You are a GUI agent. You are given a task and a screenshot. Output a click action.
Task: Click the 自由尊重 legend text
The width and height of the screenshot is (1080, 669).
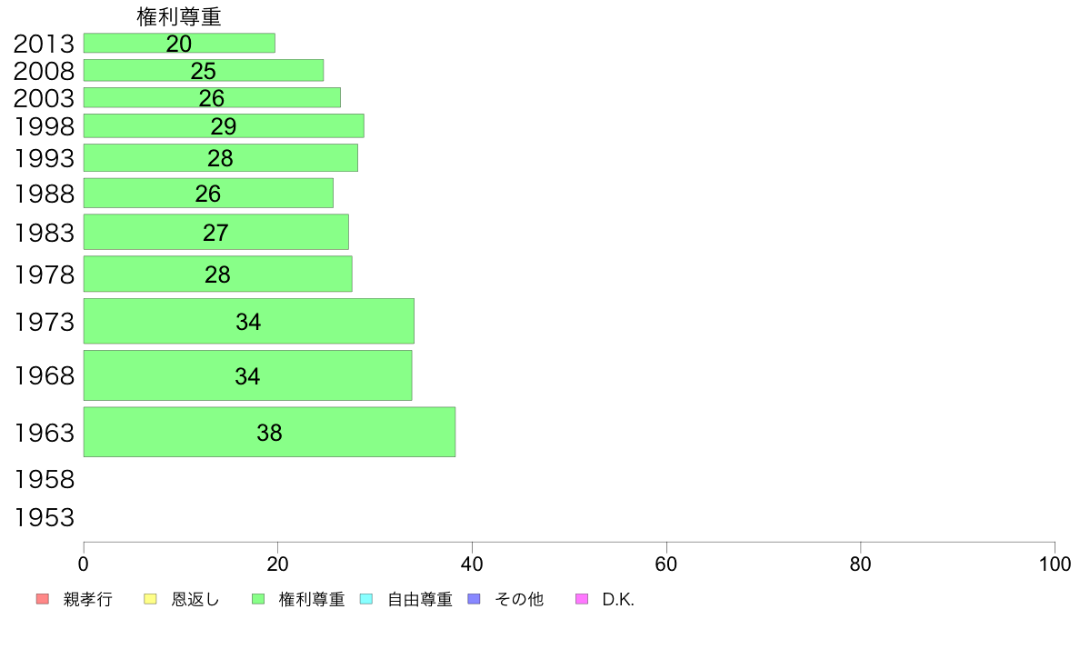click(419, 599)
